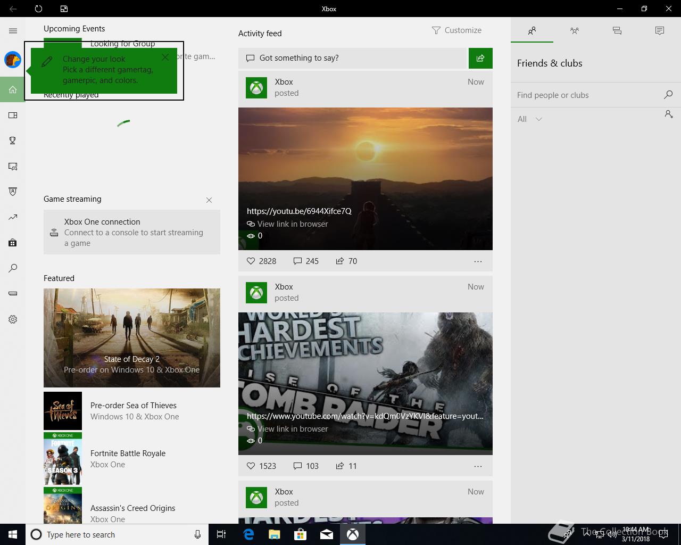Open more options for first Xbox post
The width and height of the screenshot is (681, 545).
478,261
